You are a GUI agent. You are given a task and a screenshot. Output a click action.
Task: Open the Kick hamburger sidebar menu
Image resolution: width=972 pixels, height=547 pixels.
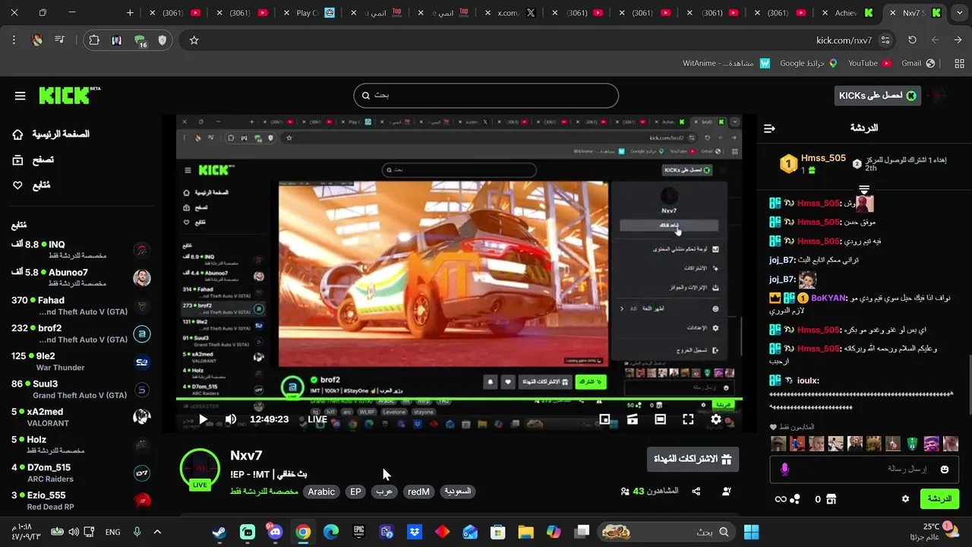20,96
